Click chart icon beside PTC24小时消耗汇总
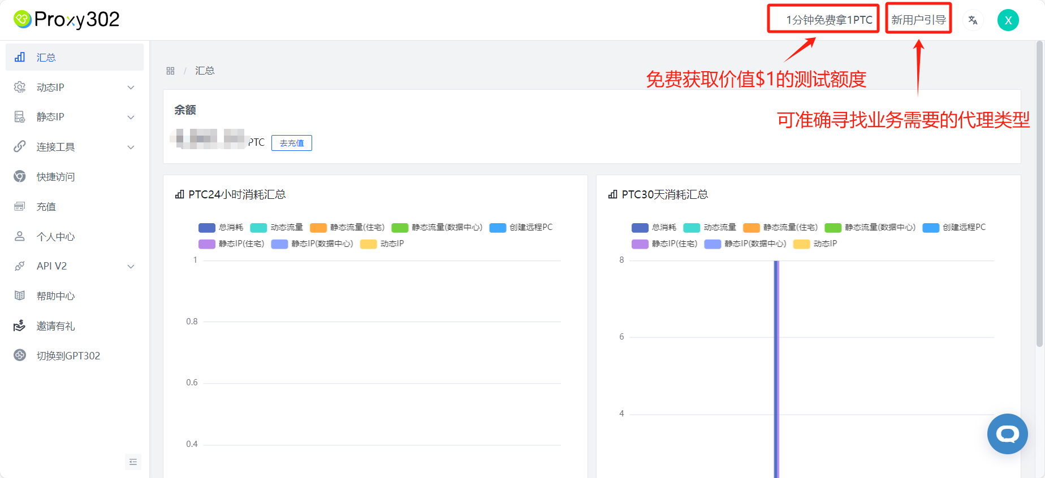1045x478 pixels. click(x=180, y=194)
